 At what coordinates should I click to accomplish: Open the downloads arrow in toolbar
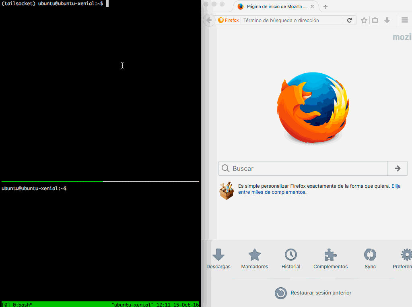click(387, 20)
